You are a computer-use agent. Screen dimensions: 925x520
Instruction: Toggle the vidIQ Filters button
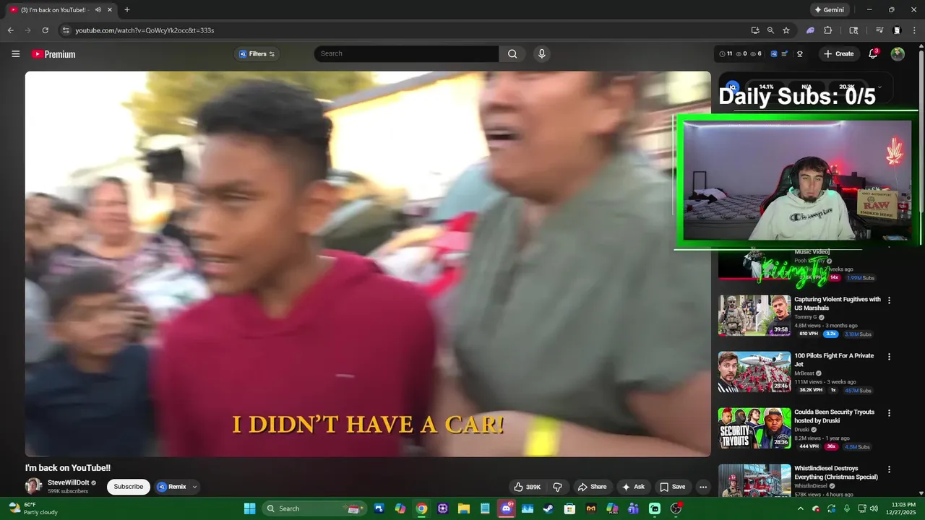[x=257, y=53]
